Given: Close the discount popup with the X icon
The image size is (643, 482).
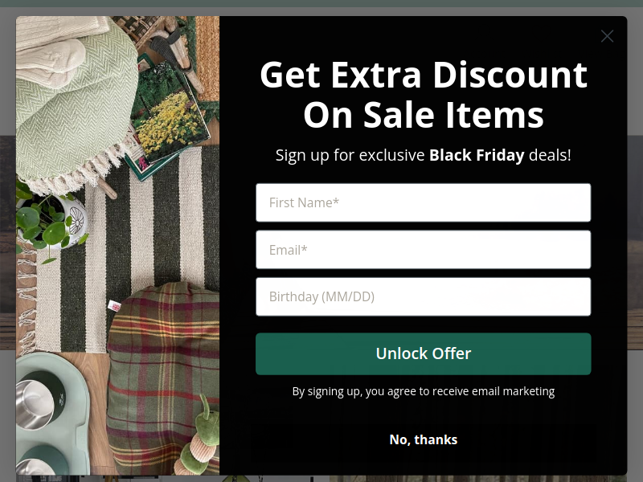Looking at the screenshot, I should [x=607, y=36].
